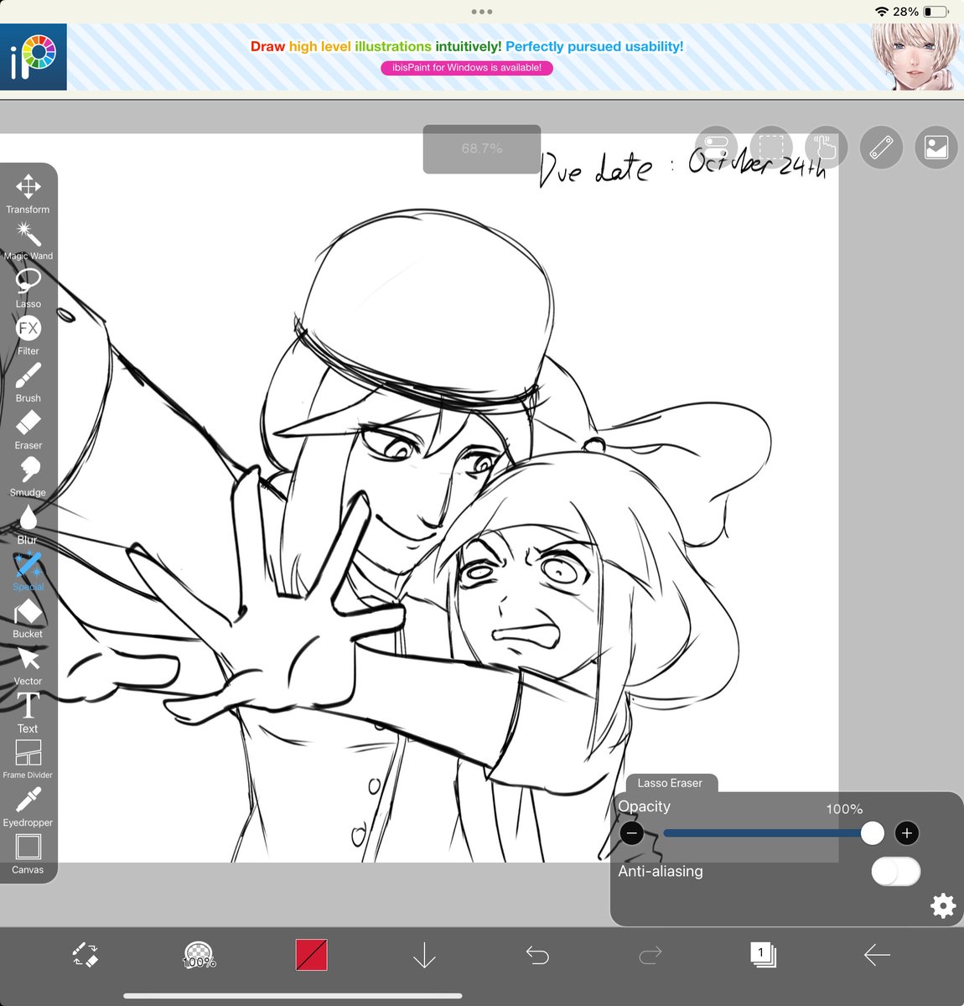
Task: Tap the three dots multitasking menu
Action: pyautogui.click(x=482, y=12)
